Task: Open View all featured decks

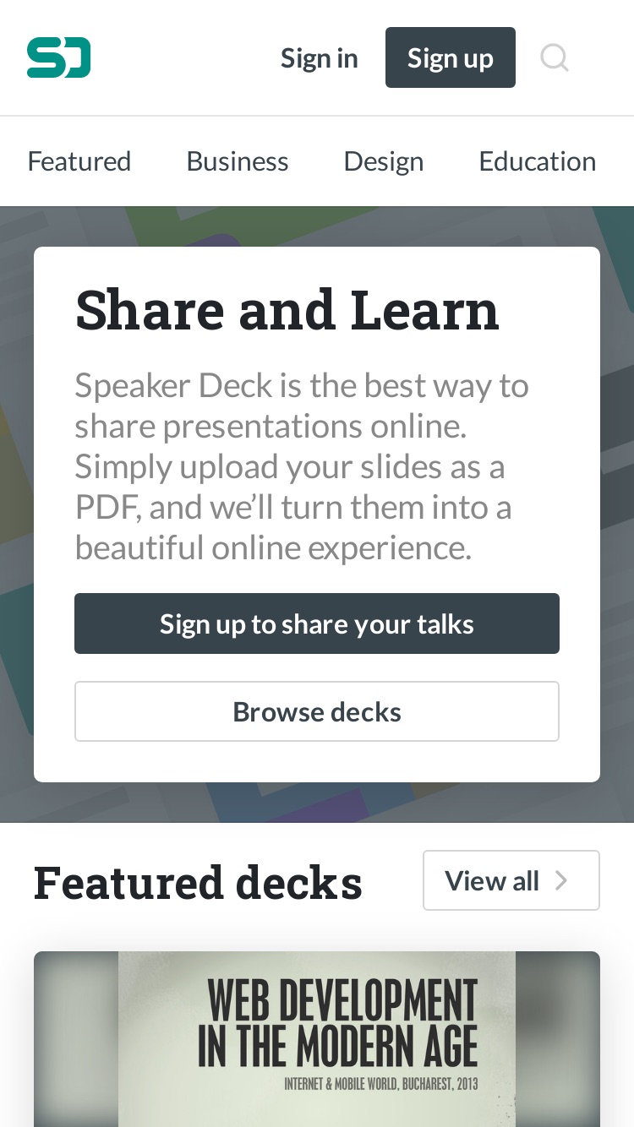Action: pos(511,880)
